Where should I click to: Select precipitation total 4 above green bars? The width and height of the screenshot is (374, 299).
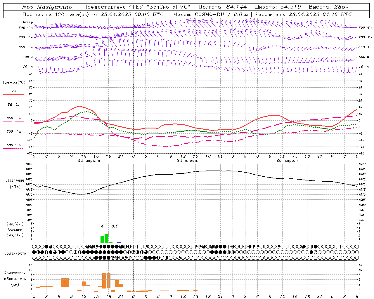pos(102,226)
